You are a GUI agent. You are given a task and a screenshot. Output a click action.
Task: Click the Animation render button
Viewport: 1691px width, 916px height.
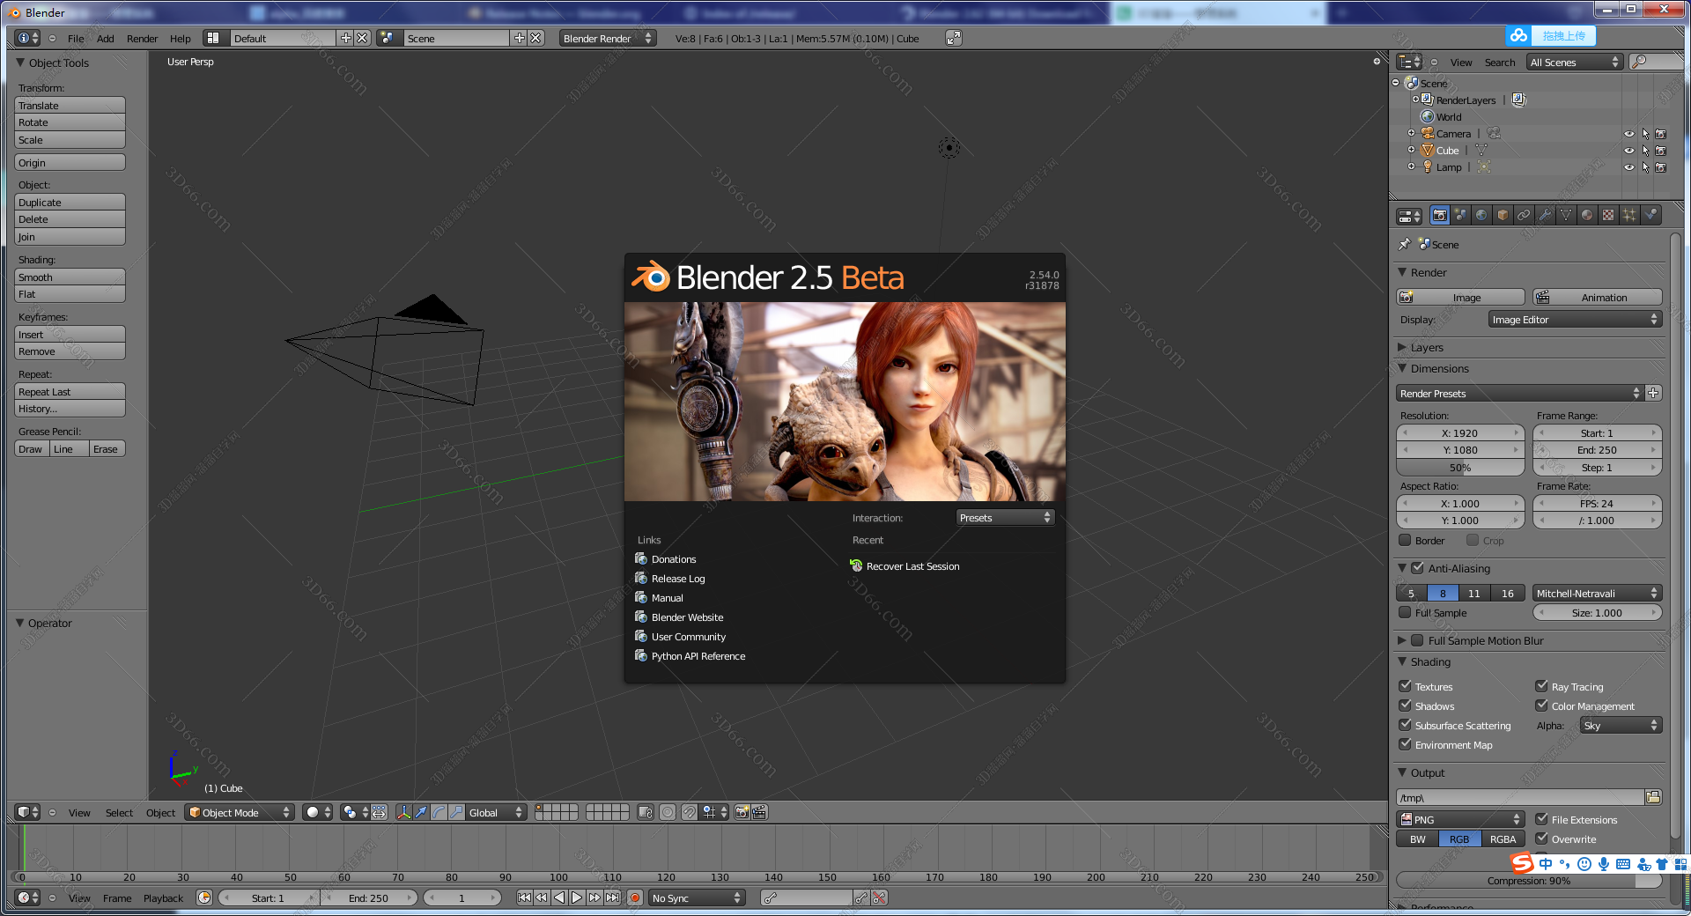click(1597, 298)
